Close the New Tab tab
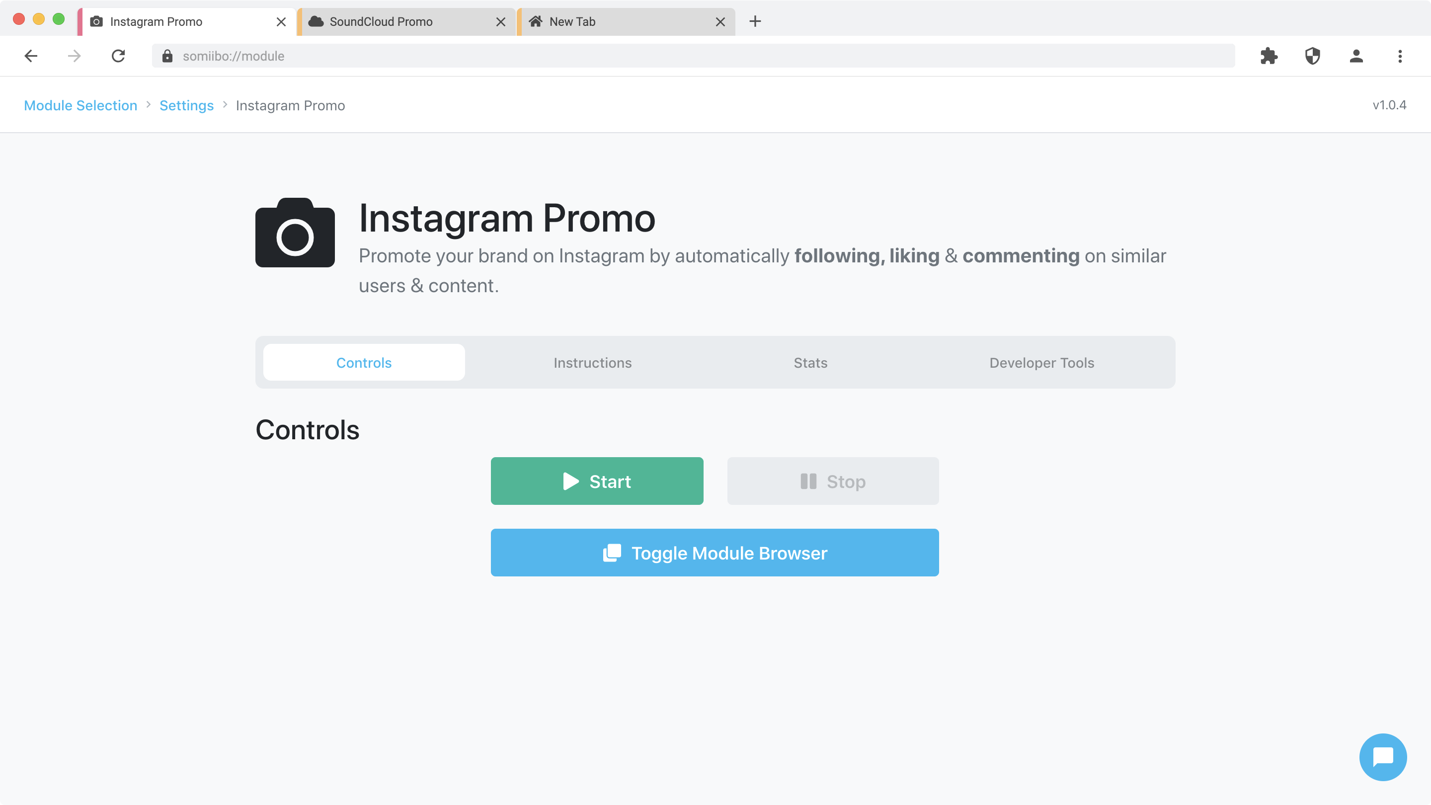This screenshot has height=805, width=1431. 720,22
